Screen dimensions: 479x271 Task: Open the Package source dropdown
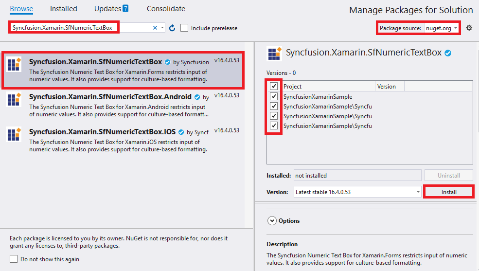click(442, 28)
